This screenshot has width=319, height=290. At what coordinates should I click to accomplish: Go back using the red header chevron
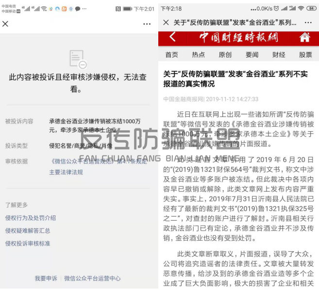(x=172, y=38)
